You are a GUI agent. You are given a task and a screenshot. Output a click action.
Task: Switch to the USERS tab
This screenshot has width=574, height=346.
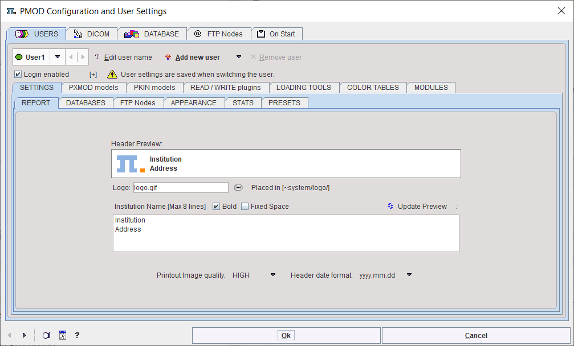[x=36, y=34]
